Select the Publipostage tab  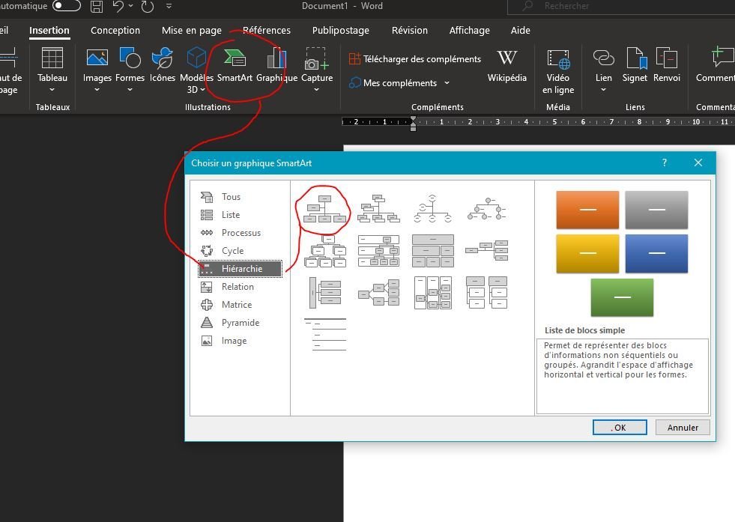pyautogui.click(x=341, y=31)
